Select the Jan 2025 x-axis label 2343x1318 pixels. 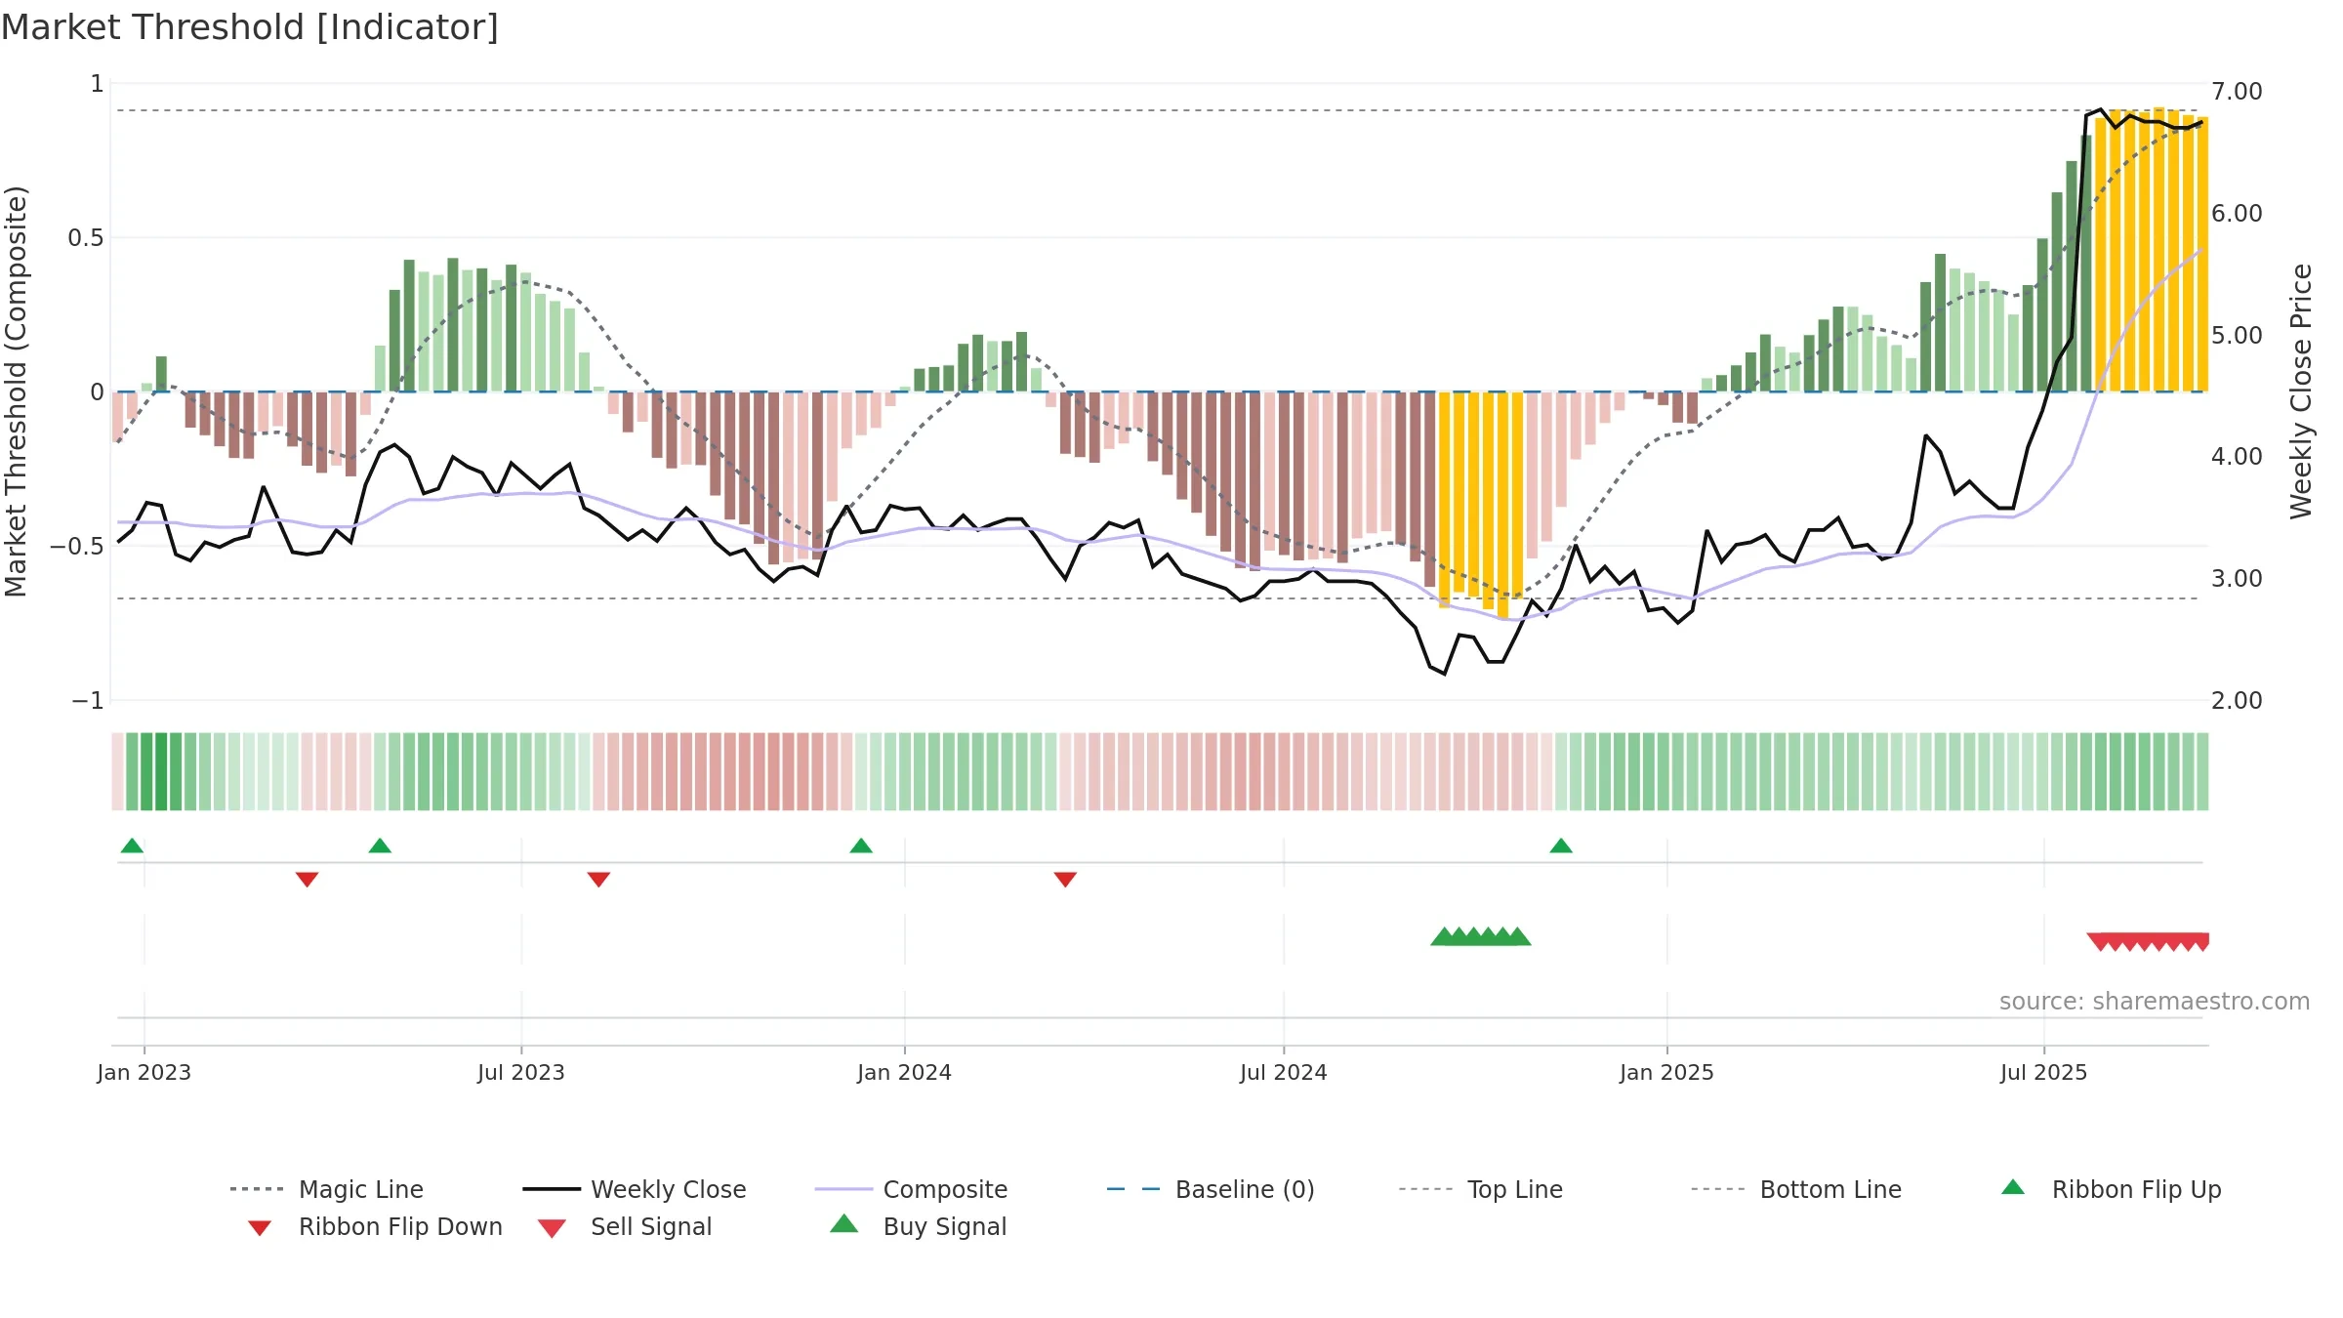pyautogui.click(x=1666, y=1072)
